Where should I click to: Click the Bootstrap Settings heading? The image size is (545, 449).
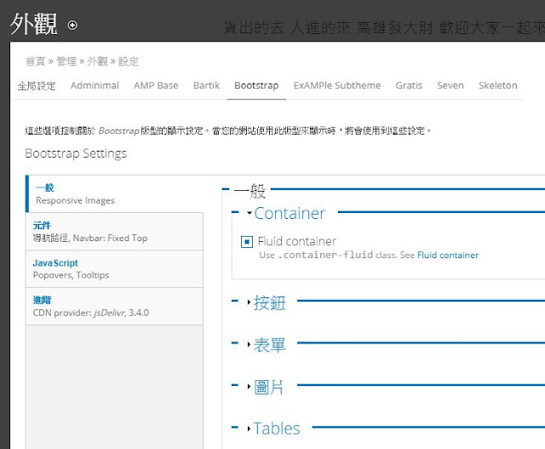(76, 153)
